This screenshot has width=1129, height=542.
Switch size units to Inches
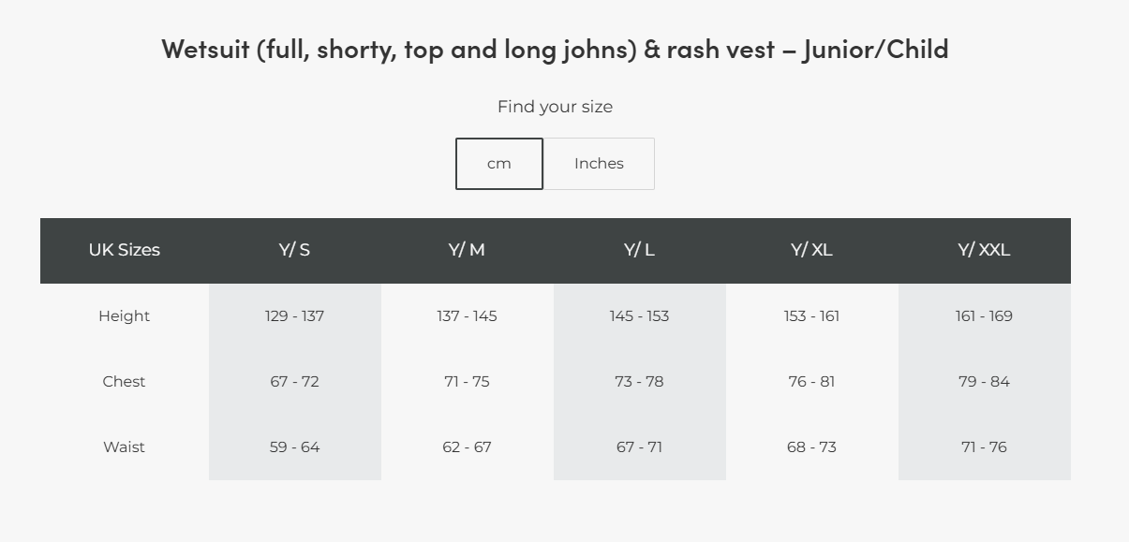pos(599,164)
